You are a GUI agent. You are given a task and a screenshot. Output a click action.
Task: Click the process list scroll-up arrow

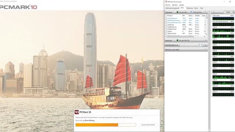tap(207, 15)
